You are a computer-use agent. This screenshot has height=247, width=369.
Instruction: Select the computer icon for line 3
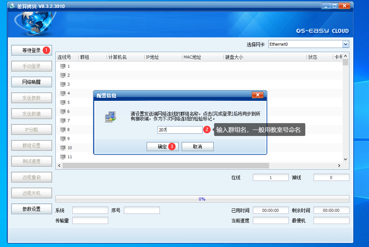click(x=63, y=84)
